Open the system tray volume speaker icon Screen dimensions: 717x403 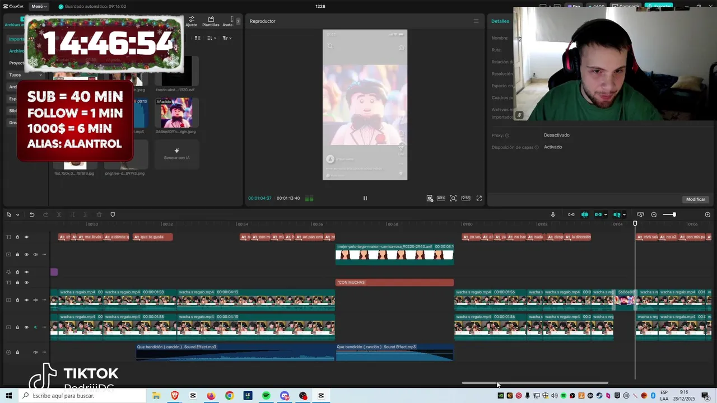click(554, 396)
